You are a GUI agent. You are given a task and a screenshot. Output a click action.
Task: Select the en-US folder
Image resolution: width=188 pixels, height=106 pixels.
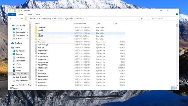[40, 30]
